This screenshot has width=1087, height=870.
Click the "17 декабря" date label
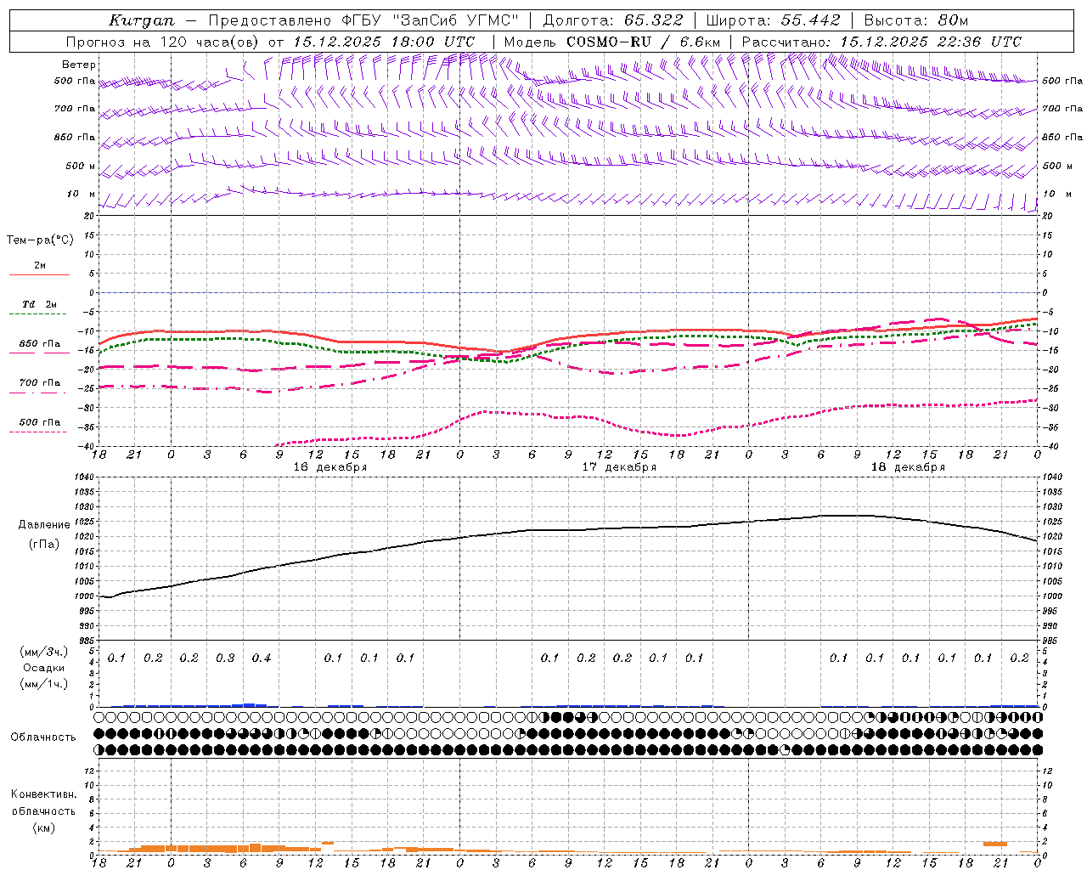click(x=619, y=467)
